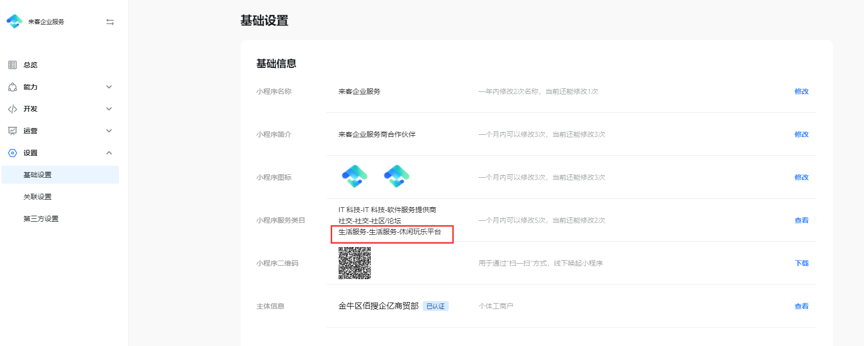Click the 设置 gear icon
864x346 pixels.
coord(13,153)
